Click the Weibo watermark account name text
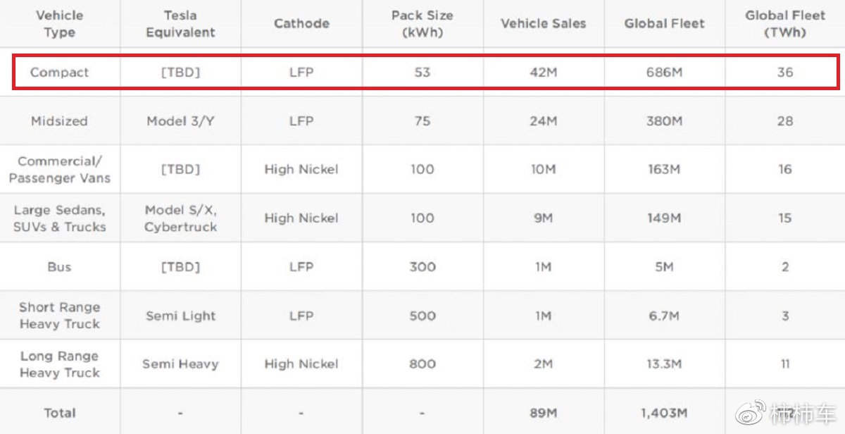 tap(803, 414)
